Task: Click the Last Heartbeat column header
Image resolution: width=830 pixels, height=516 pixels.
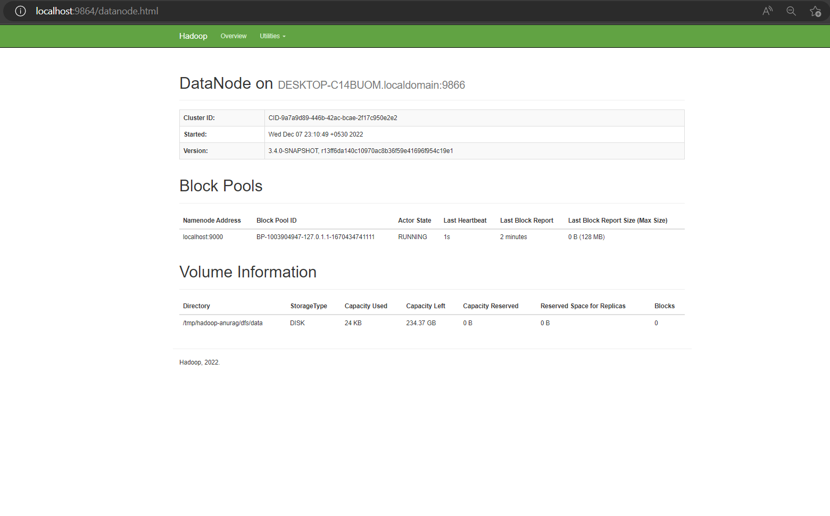Action: 465,221
